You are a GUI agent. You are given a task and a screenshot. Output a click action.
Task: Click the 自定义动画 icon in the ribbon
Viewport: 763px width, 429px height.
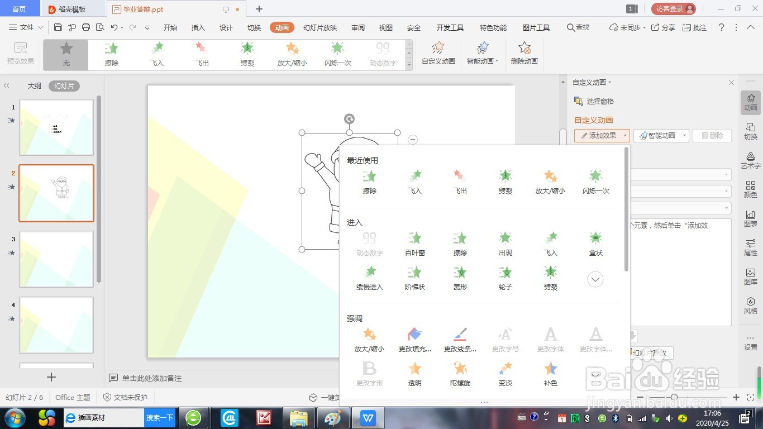pyautogui.click(x=437, y=54)
